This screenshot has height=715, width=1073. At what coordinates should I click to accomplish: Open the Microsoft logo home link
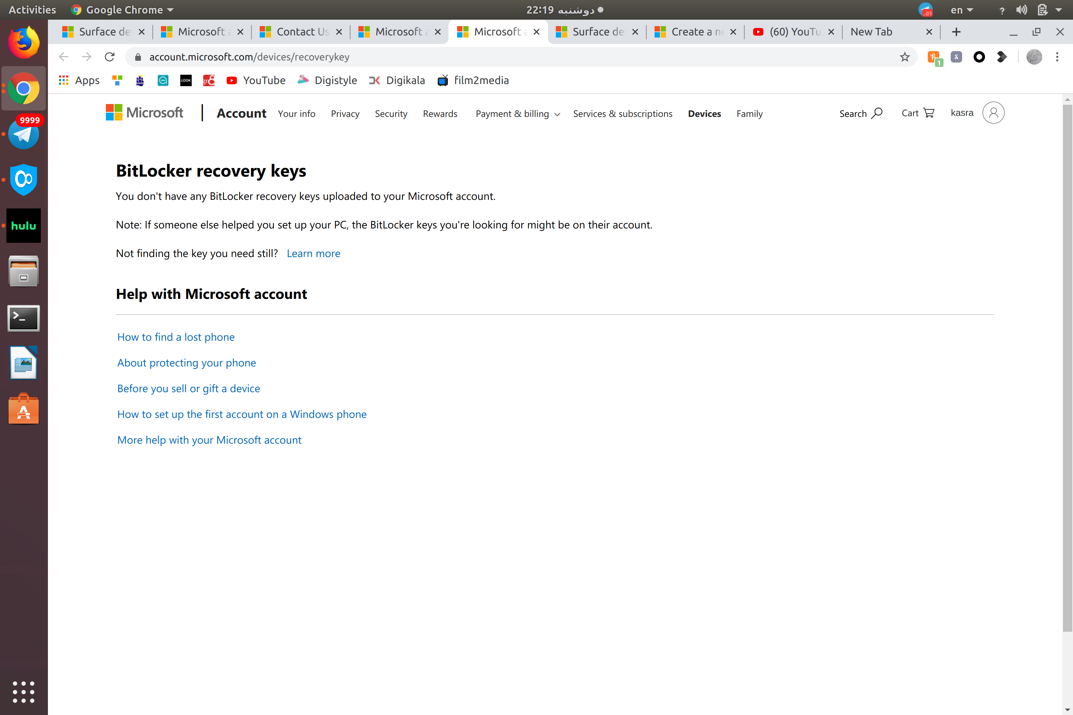point(144,112)
